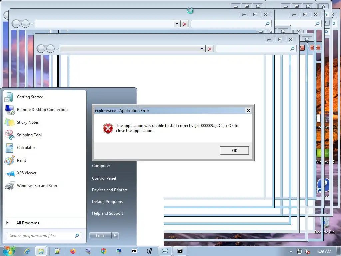Switch to the Command Prompt taskbar window
Image resolution: width=341 pixels, height=256 pixels.
pos(180,251)
